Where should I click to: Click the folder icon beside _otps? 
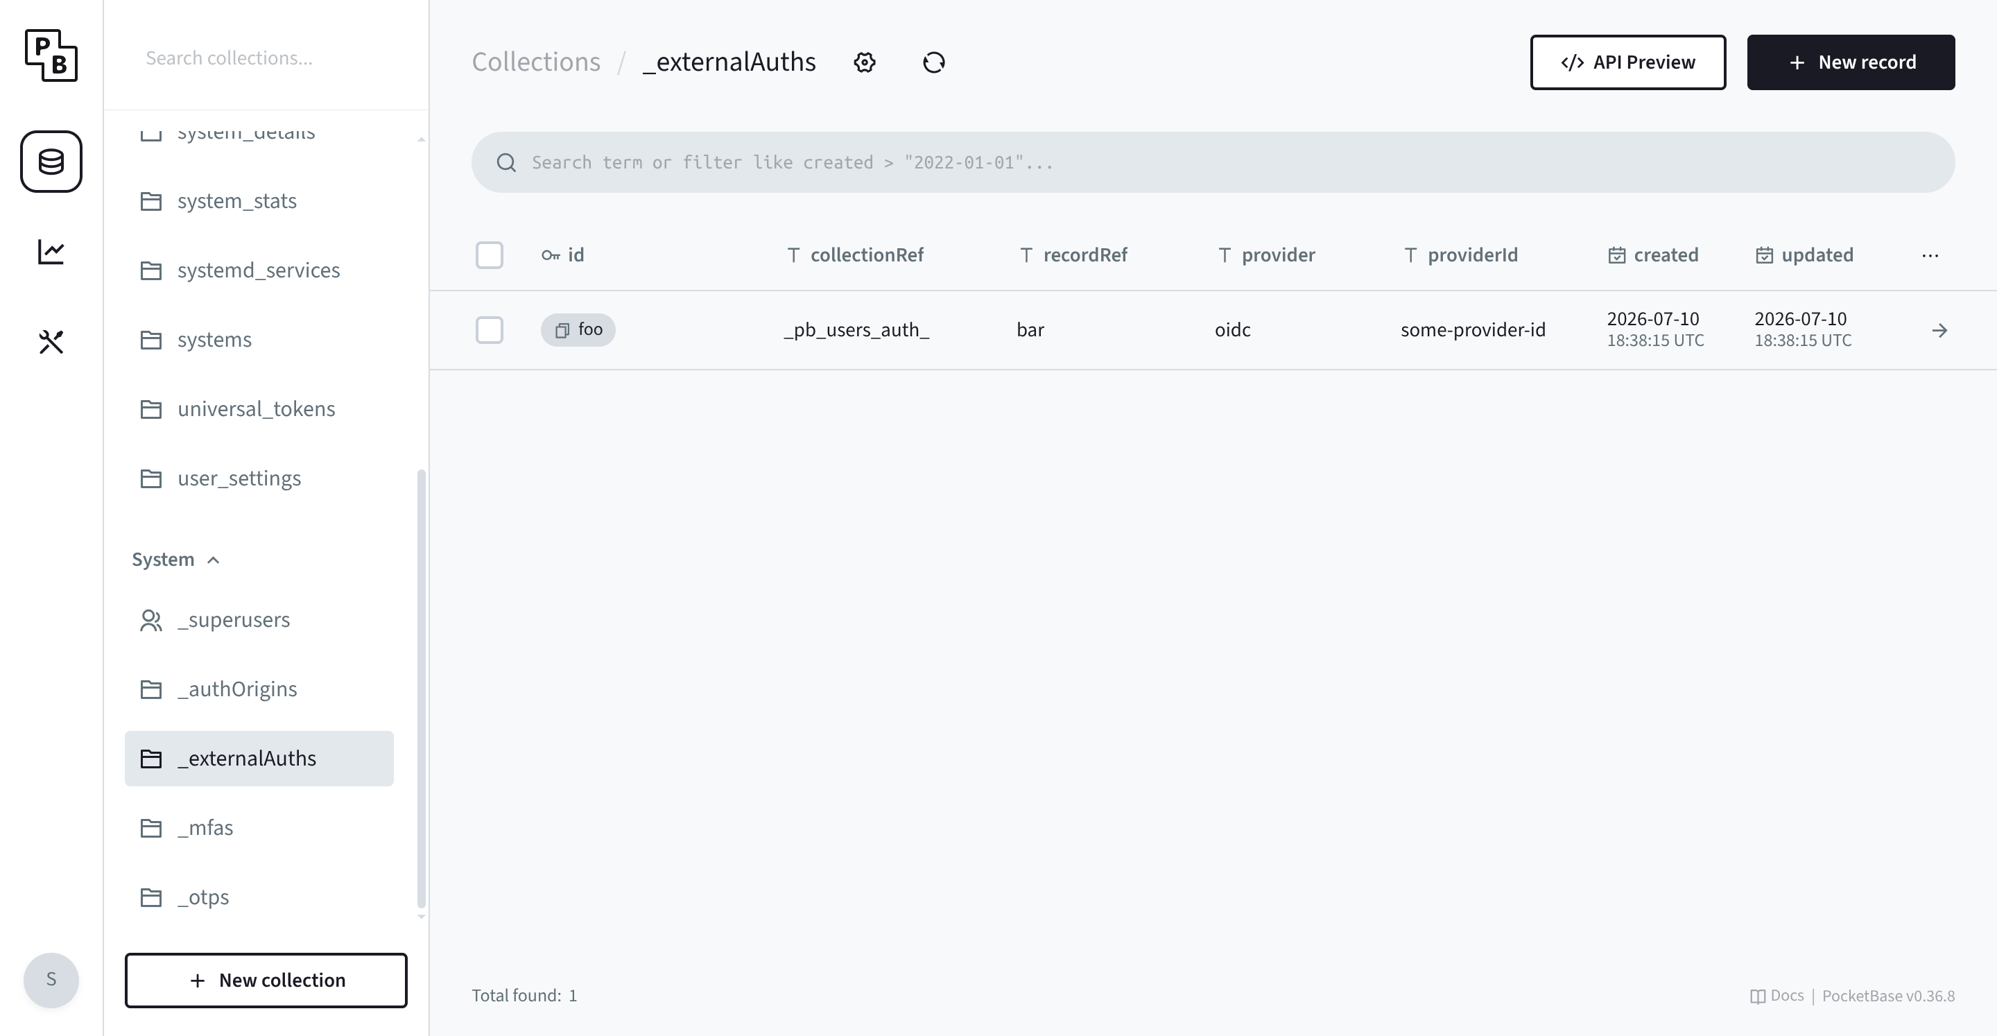click(x=151, y=897)
